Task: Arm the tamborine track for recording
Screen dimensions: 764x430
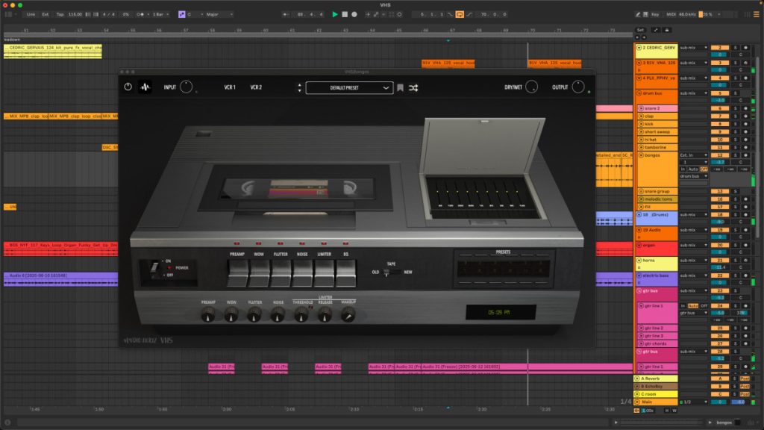Action: click(745, 147)
